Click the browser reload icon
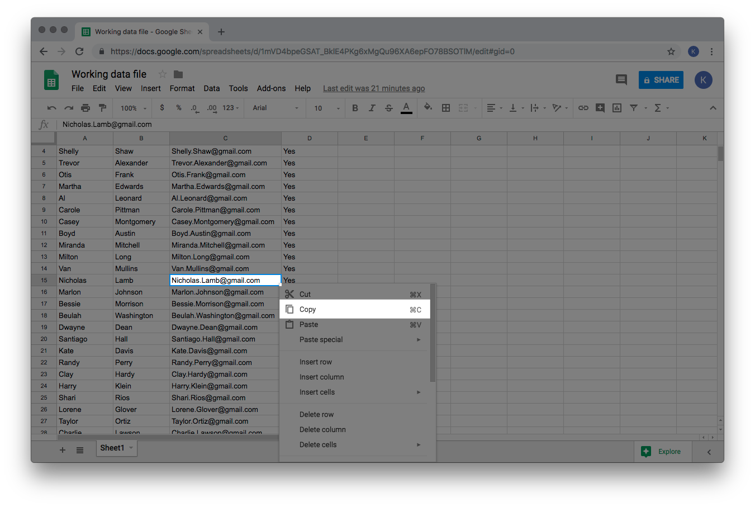Viewport: 755px width, 507px height. [79, 51]
